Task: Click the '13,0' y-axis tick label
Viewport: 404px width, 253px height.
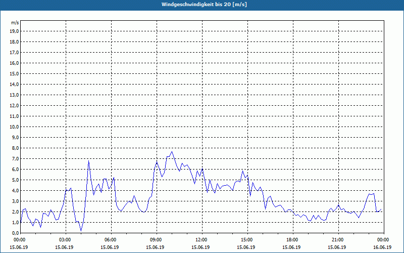Action: click(14, 95)
